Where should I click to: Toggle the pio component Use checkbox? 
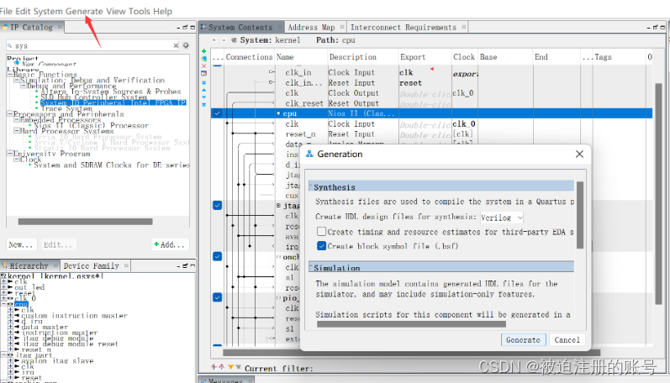click(x=218, y=297)
